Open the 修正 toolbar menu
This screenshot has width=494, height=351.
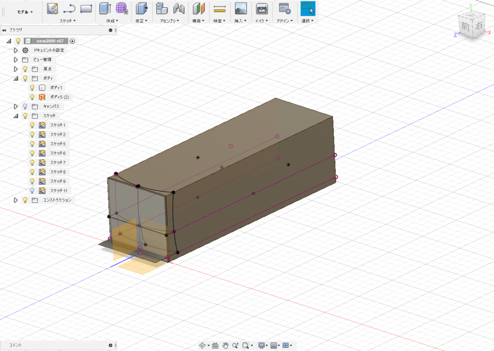point(142,21)
